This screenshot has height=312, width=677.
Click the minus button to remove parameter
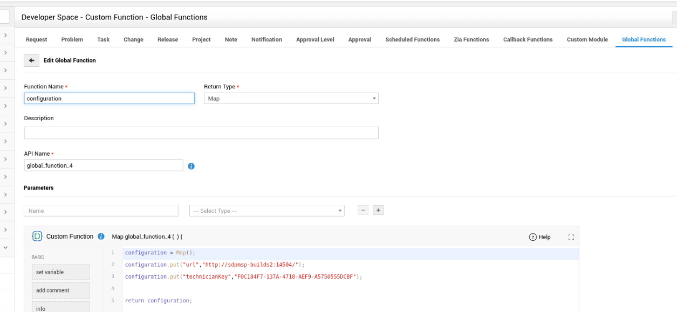363,210
